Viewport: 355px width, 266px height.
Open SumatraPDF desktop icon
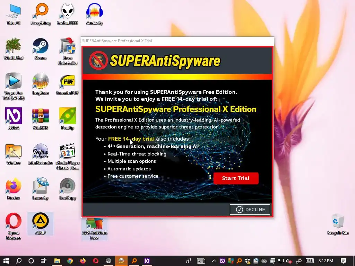pyautogui.click(x=67, y=84)
